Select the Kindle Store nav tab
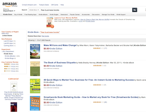This screenshot has width=146, height=112. tap(8, 15)
